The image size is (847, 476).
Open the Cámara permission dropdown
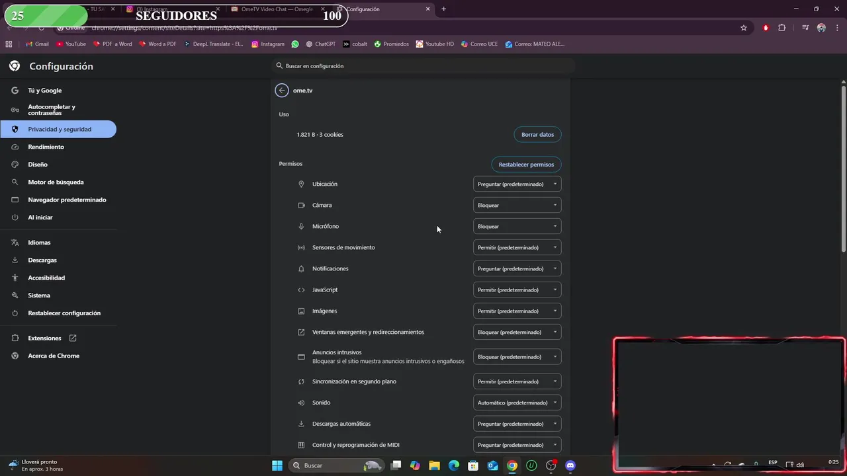coord(517,205)
